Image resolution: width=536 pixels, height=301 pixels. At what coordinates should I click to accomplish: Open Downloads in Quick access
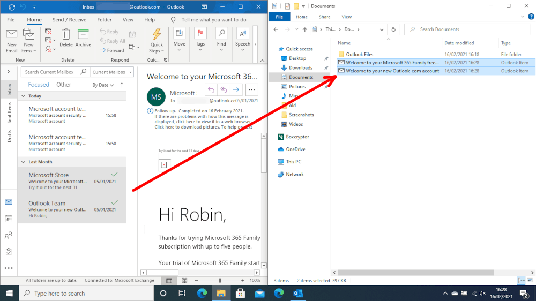301,67
